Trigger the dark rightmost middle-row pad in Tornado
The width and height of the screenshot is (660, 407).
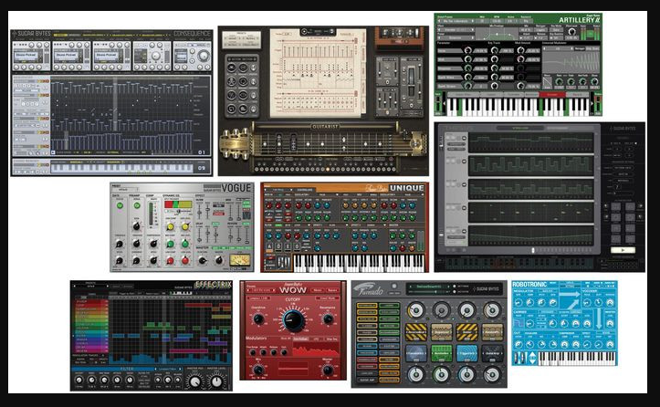click(x=492, y=353)
